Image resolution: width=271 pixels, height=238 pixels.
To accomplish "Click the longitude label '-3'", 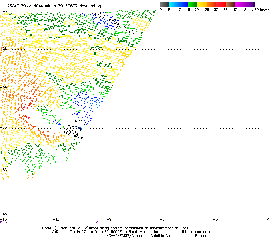I will [215, 219].
